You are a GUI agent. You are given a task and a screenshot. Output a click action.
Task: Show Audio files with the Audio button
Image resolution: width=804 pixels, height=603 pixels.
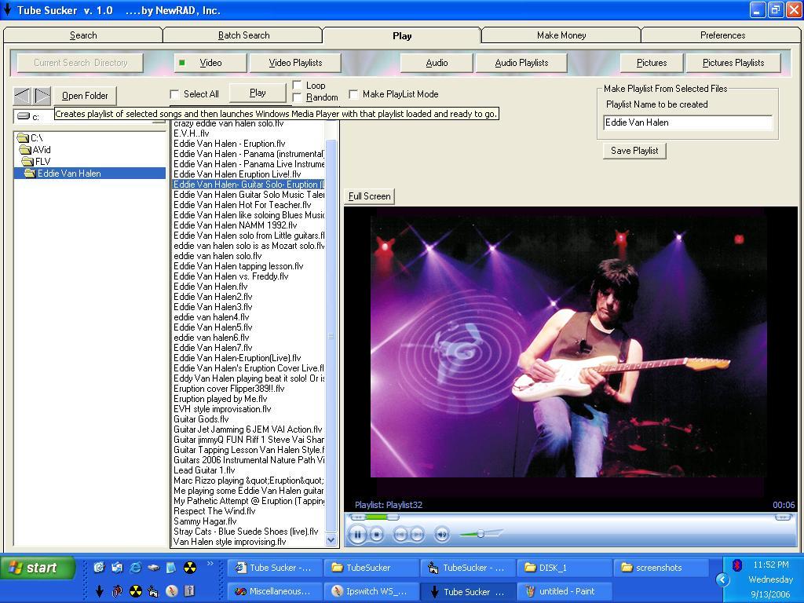[437, 63]
